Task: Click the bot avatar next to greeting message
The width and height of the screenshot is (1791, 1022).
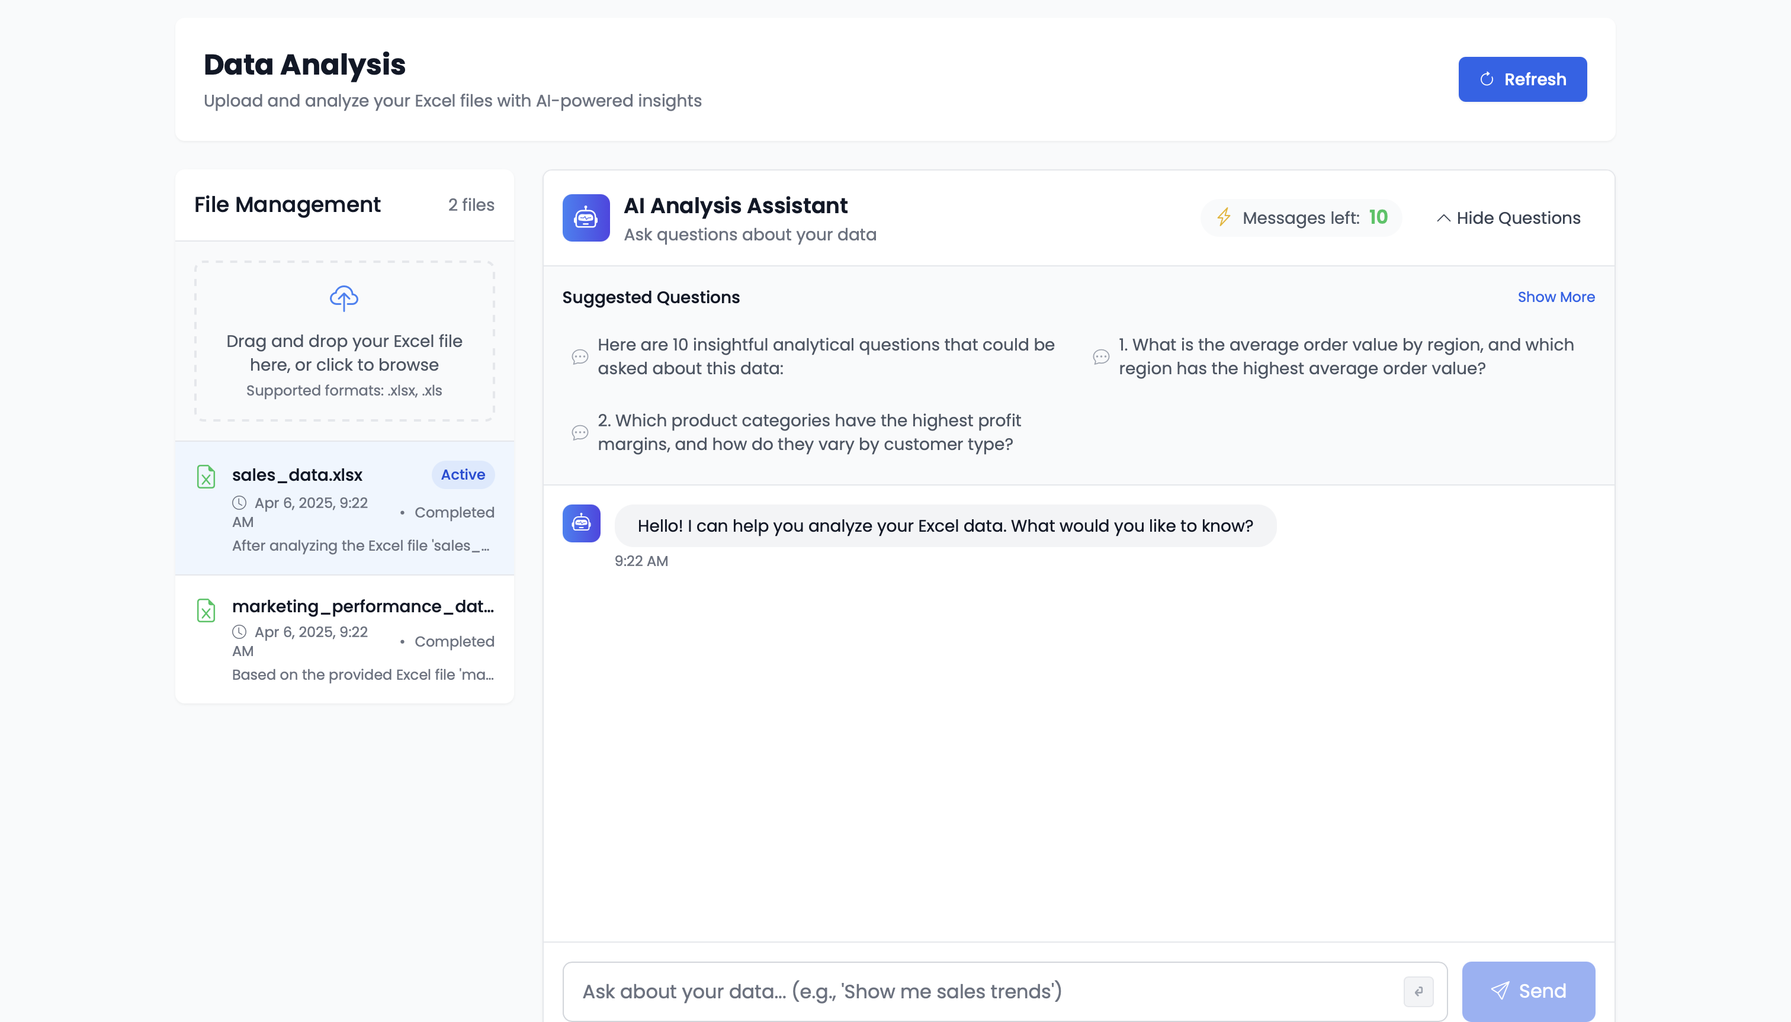Action: 582,523
